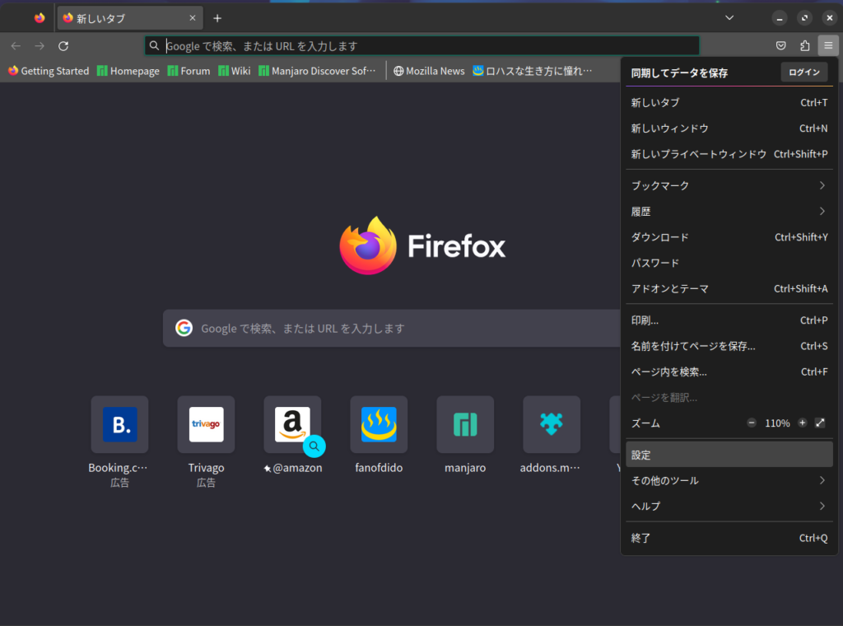
Task: Open the Save to Pocket icon
Action: [x=781, y=45]
